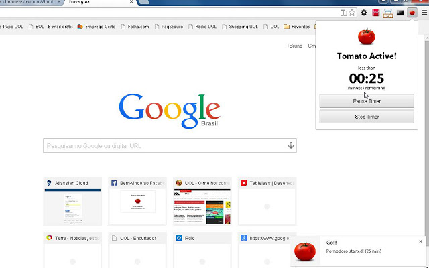
Task: Open BOL - E-mail grátis bookmark
Action: point(51,27)
